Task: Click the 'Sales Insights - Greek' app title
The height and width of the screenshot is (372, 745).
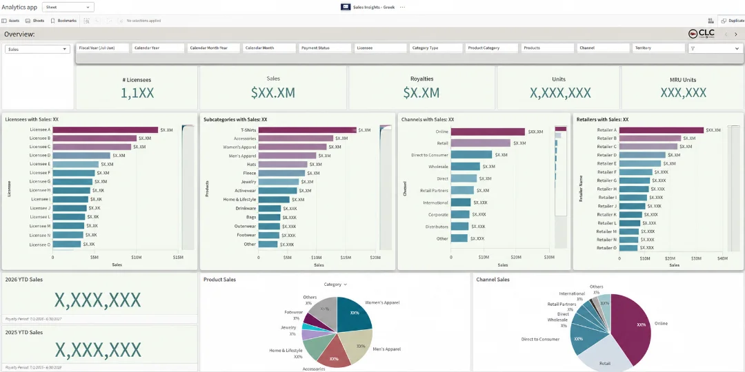Action: [374, 7]
